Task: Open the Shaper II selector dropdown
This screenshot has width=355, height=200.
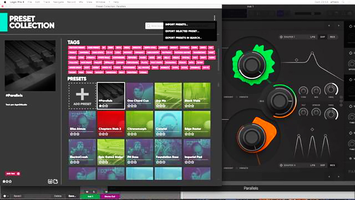Action: coord(292,165)
